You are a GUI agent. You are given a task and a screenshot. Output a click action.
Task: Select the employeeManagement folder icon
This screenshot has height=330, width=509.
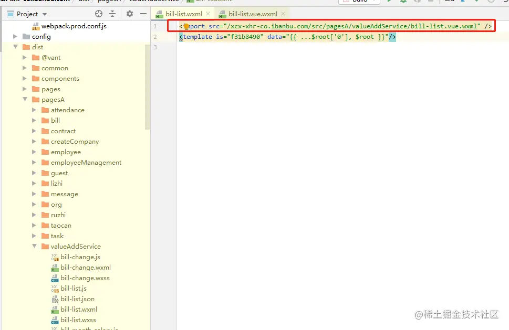click(x=45, y=163)
